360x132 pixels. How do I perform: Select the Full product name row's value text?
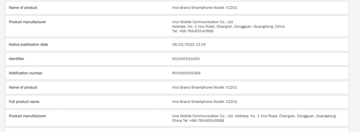coord(204,102)
